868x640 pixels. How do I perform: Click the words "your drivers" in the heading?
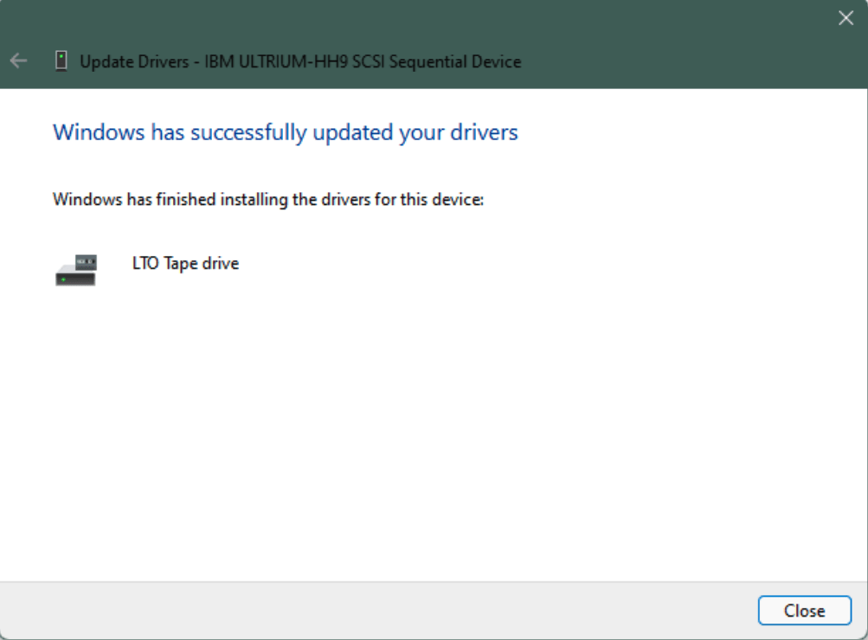[458, 132]
